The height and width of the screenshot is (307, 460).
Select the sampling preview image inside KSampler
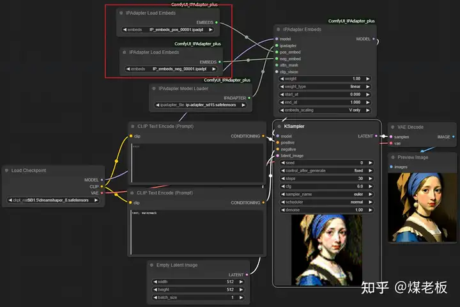click(x=326, y=250)
